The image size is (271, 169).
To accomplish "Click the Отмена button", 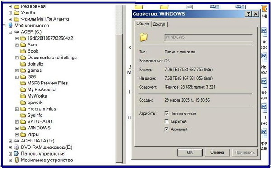I will 217,152.
